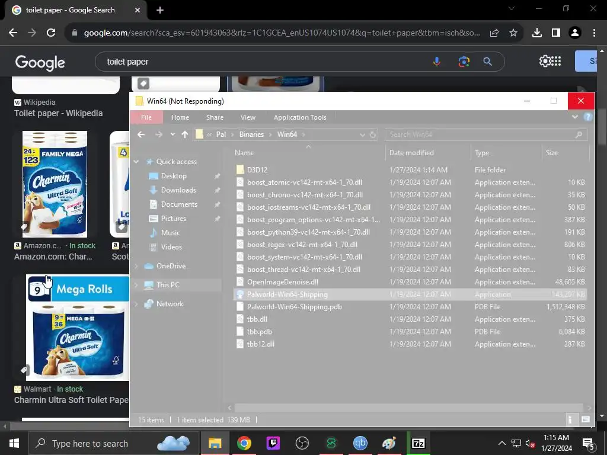Open the action center notifications icon

[x=589, y=443]
